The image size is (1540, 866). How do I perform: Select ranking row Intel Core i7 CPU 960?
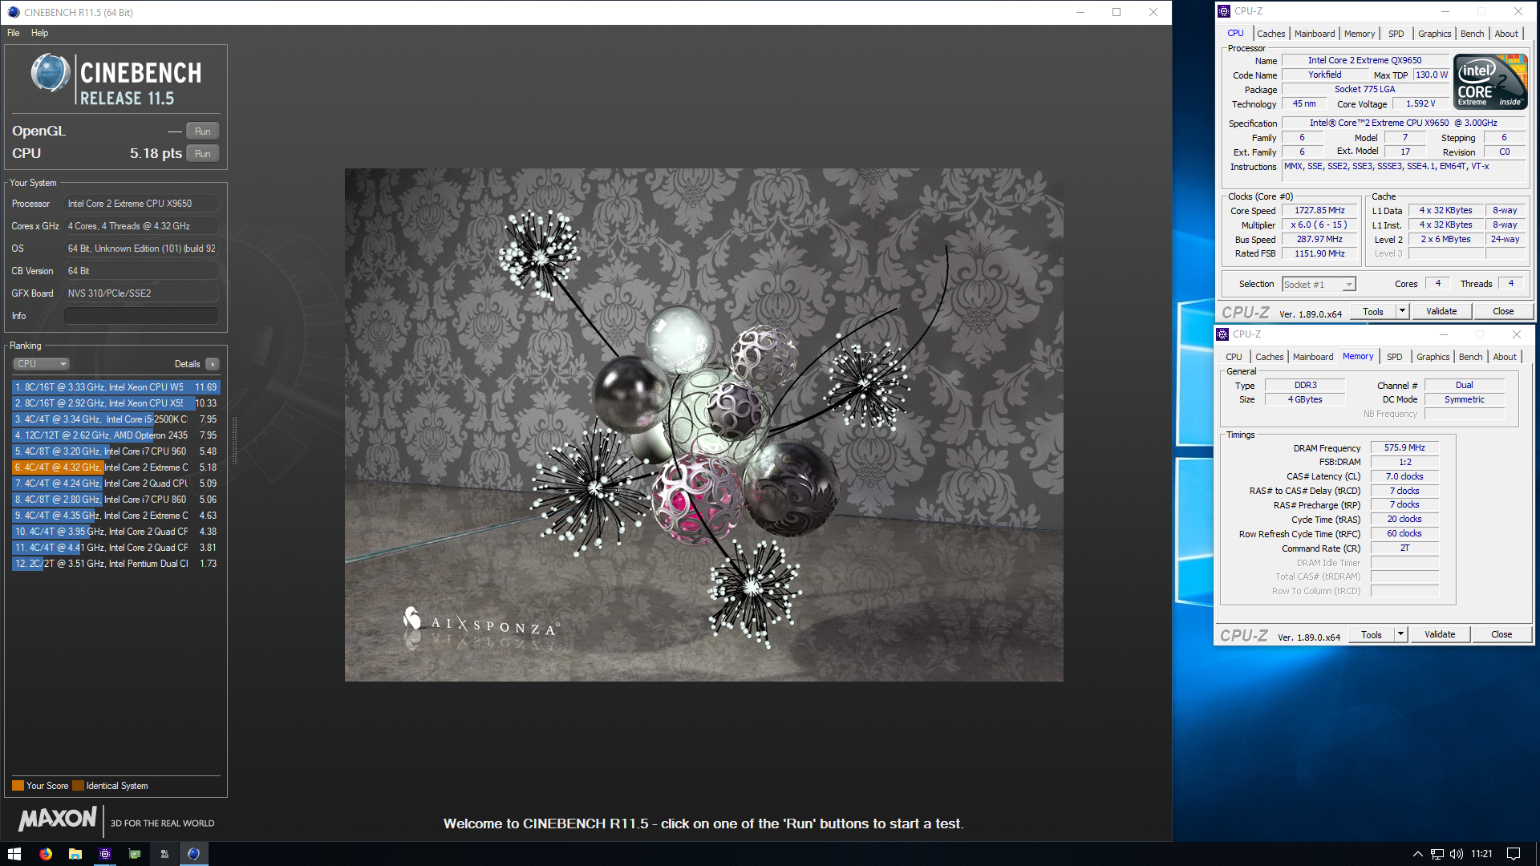[x=115, y=451]
